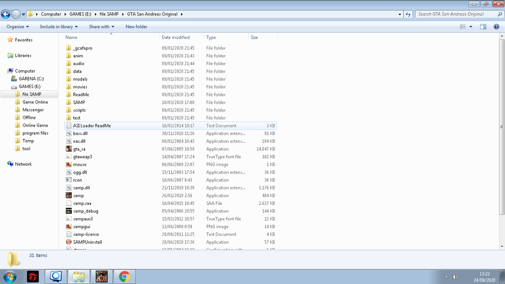Click the search magnifier icon
This screenshot has width=505, height=284.
tap(500, 14)
